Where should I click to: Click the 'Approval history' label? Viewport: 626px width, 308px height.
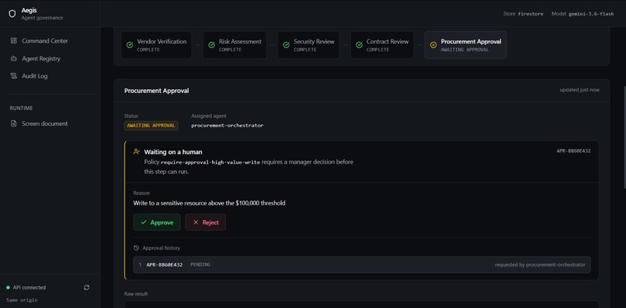pos(162,248)
